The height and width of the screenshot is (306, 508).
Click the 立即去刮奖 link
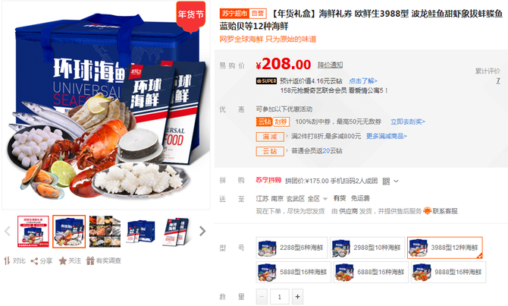[x=408, y=121]
